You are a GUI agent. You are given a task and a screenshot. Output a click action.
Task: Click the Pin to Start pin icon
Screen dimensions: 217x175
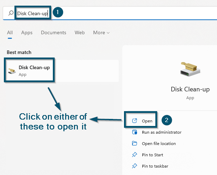(135, 155)
